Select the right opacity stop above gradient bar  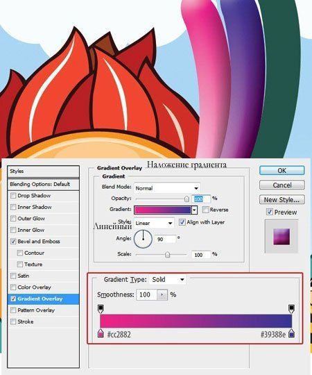[x=291, y=309]
